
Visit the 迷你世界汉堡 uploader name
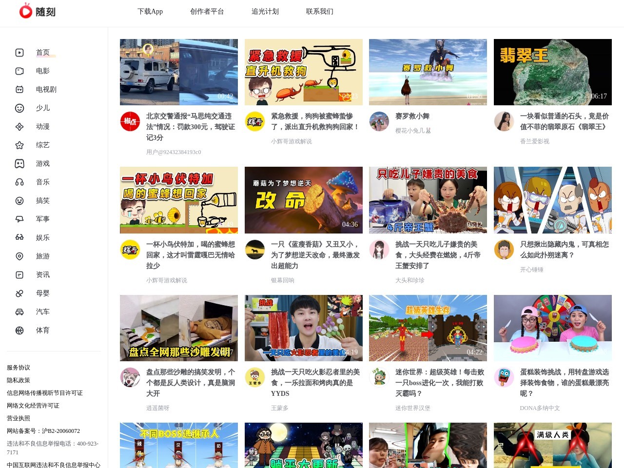(413, 408)
